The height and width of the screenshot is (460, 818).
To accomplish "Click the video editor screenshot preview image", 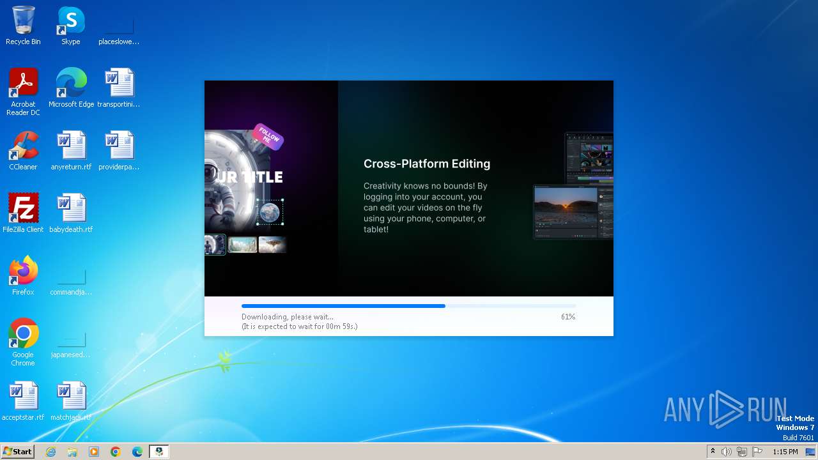I will [573, 185].
